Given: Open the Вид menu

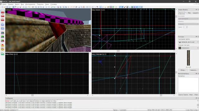Looking at the screenshot, I should tap(22, 4).
